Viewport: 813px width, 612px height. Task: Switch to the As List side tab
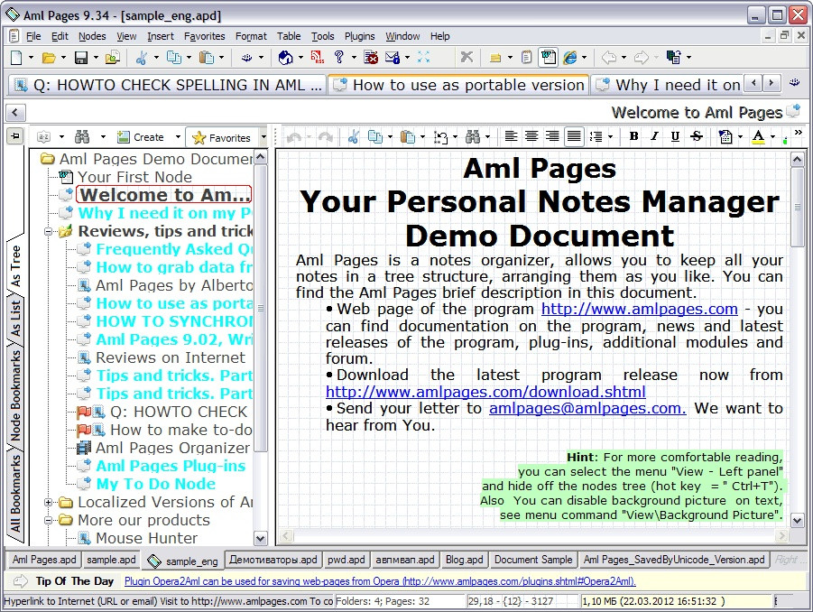(x=16, y=318)
